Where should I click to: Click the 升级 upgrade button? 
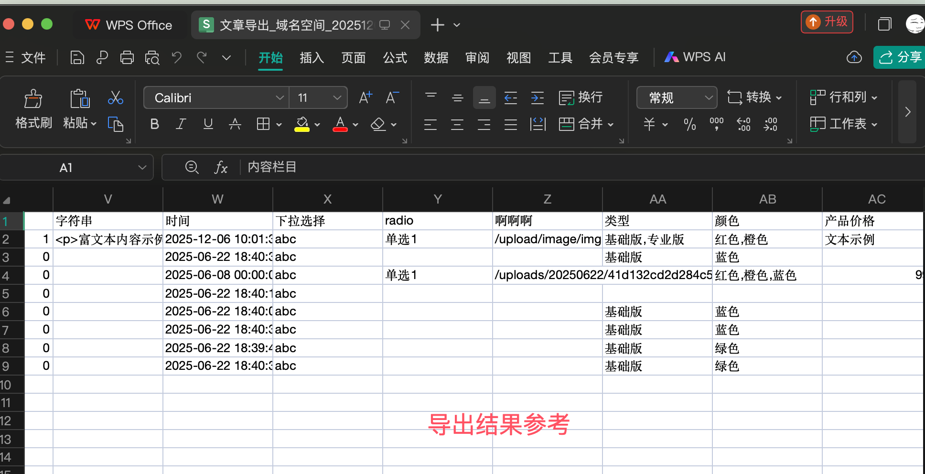pos(827,22)
